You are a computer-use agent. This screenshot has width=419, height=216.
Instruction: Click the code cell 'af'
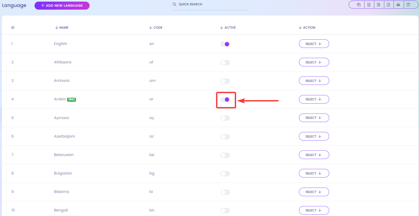pyautogui.click(x=151, y=62)
